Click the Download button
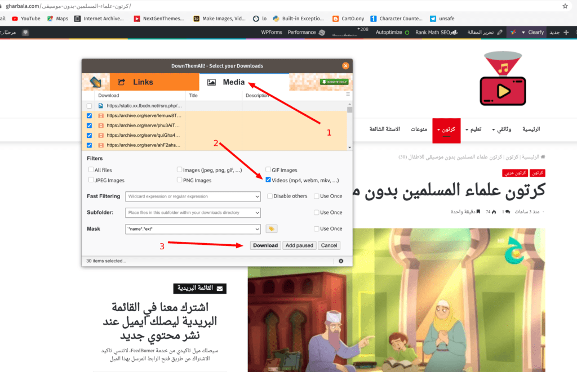577x372 pixels. tap(265, 245)
